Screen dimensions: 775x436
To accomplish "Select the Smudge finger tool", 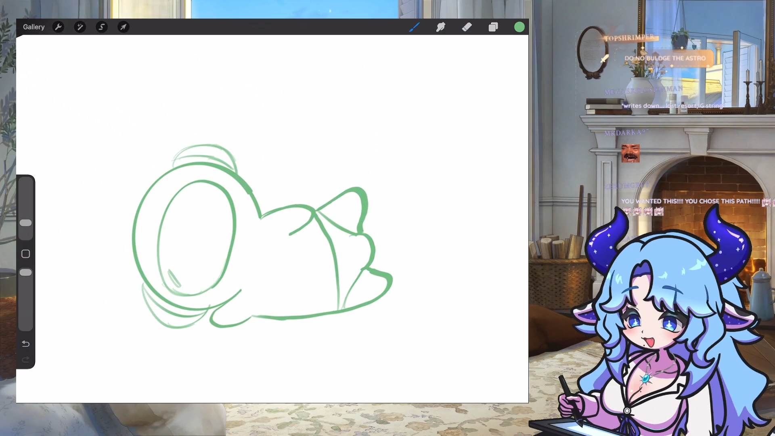I will 440,27.
